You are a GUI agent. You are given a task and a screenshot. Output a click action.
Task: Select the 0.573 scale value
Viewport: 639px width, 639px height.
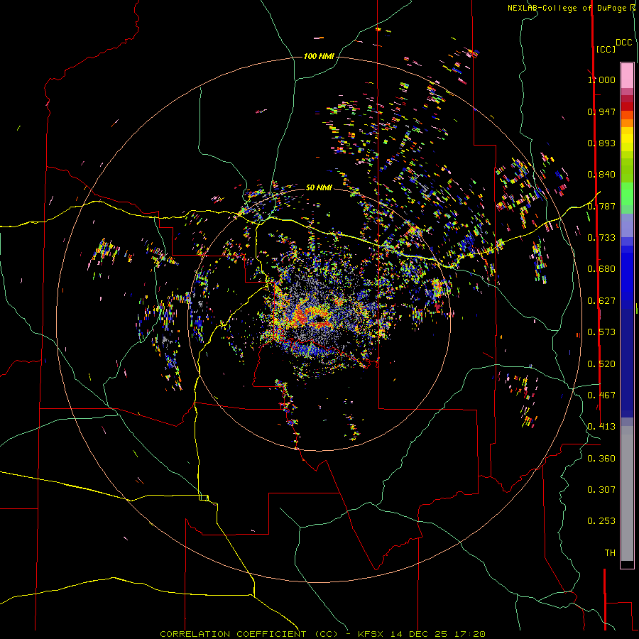click(601, 332)
